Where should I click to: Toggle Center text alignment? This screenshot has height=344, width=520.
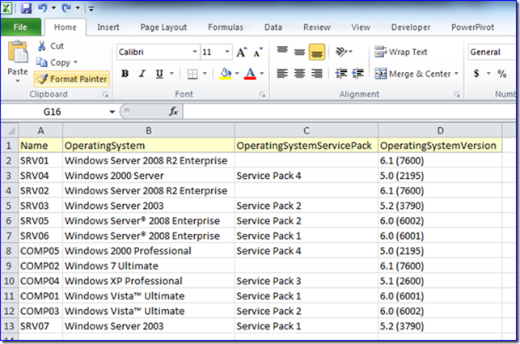(299, 74)
